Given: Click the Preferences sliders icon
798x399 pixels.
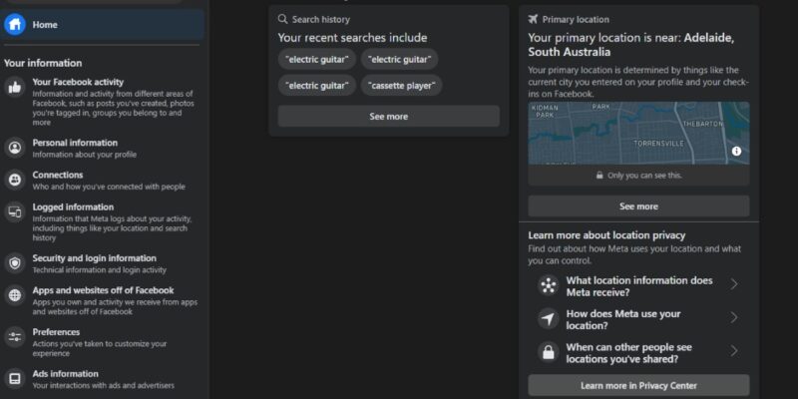Looking at the screenshot, I should click(x=15, y=337).
